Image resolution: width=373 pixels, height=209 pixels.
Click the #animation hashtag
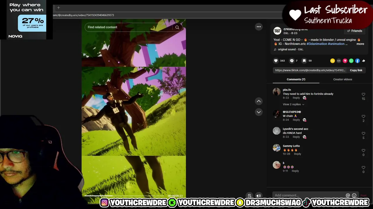coord(336,44)
